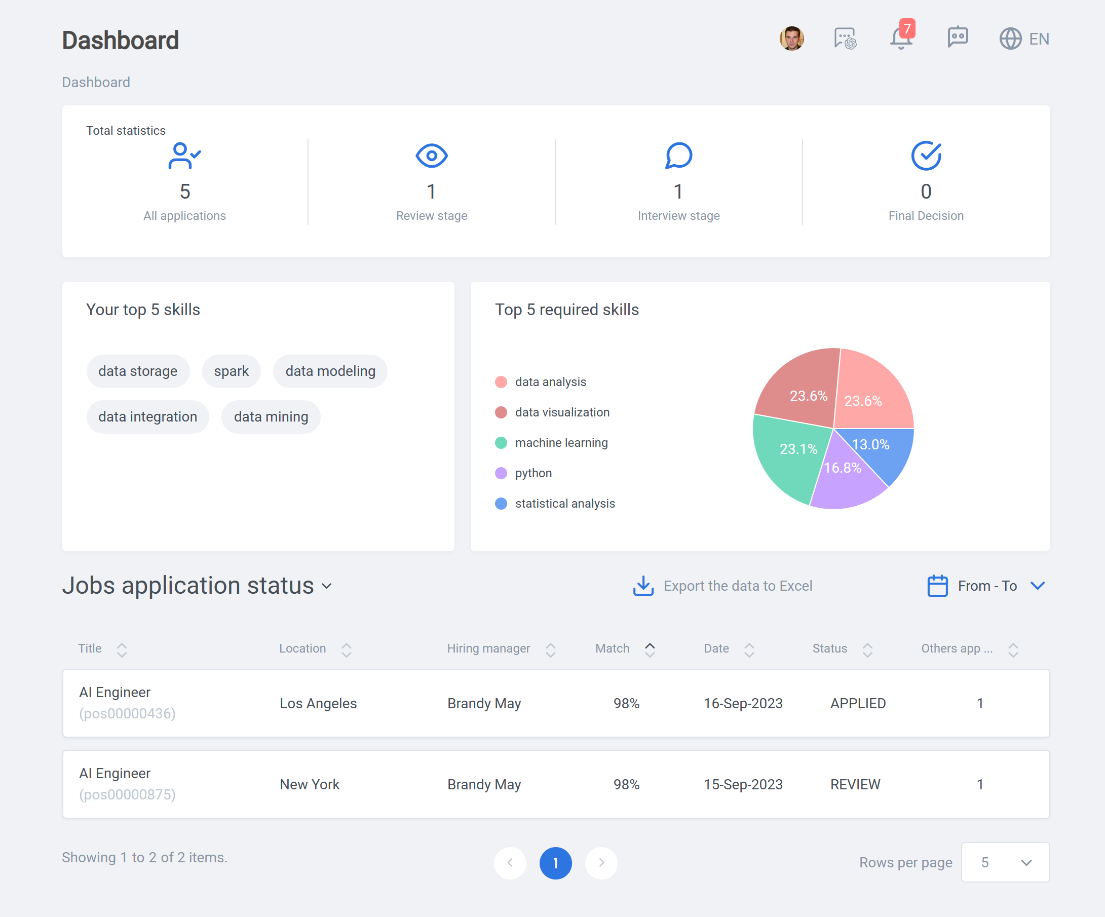
Task: Open the From - To date range dropdown
Action: (986, 586)
